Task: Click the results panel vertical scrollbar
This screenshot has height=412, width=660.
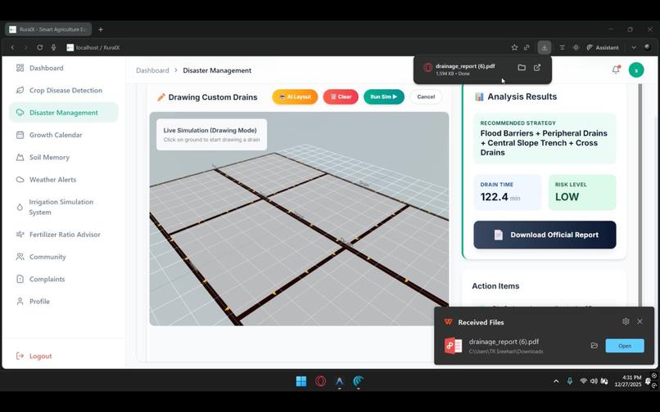Action: pyautogui.click(x=640, y=195)
